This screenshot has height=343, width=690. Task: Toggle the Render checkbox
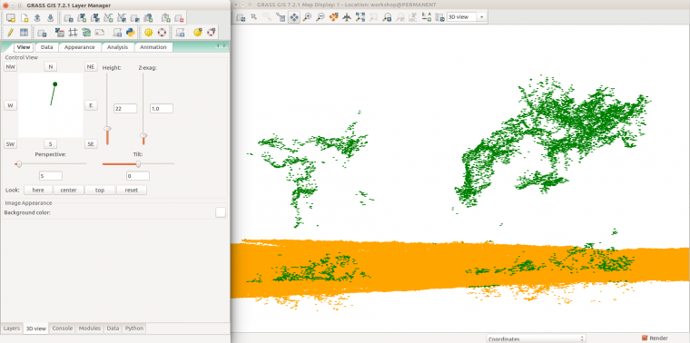645,338
